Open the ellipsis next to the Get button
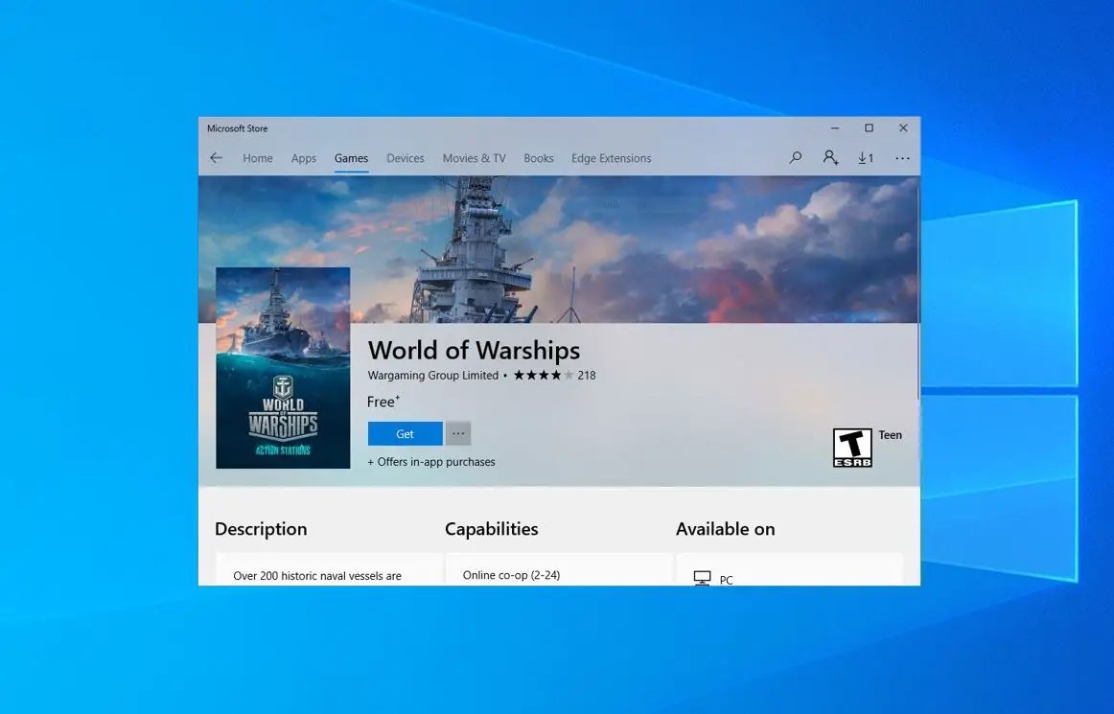Screen dimensions: 1114x714 (458, 433)
